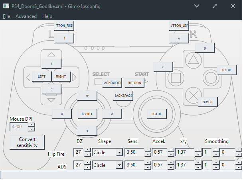243x180 pixels.
Task: Click the 'e' binding on R1 button
Action: point(179,38)
